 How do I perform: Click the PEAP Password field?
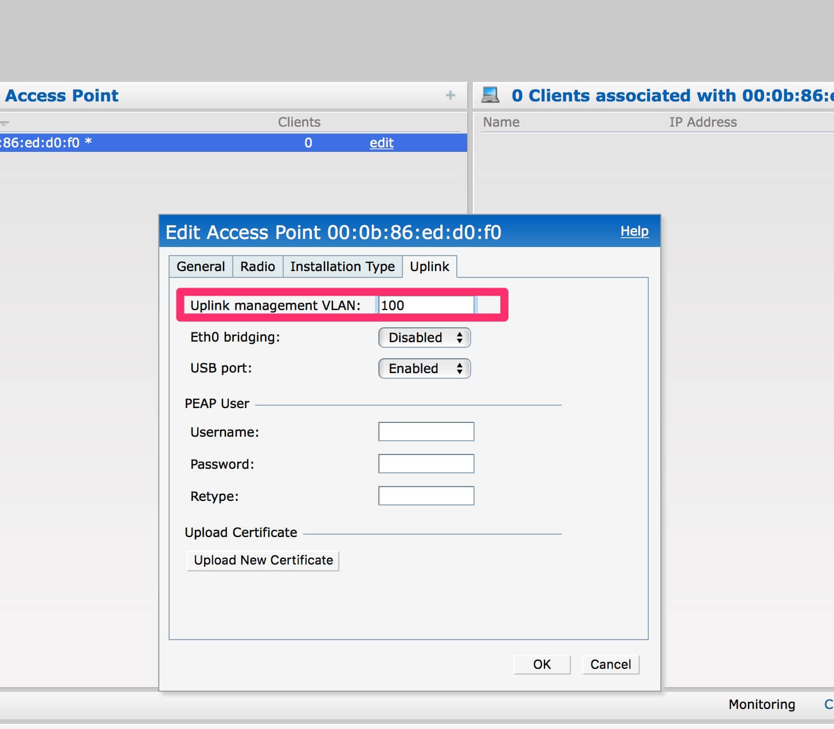tap(426, 463)
